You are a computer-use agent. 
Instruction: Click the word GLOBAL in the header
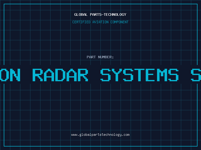[x=81, y=14]
